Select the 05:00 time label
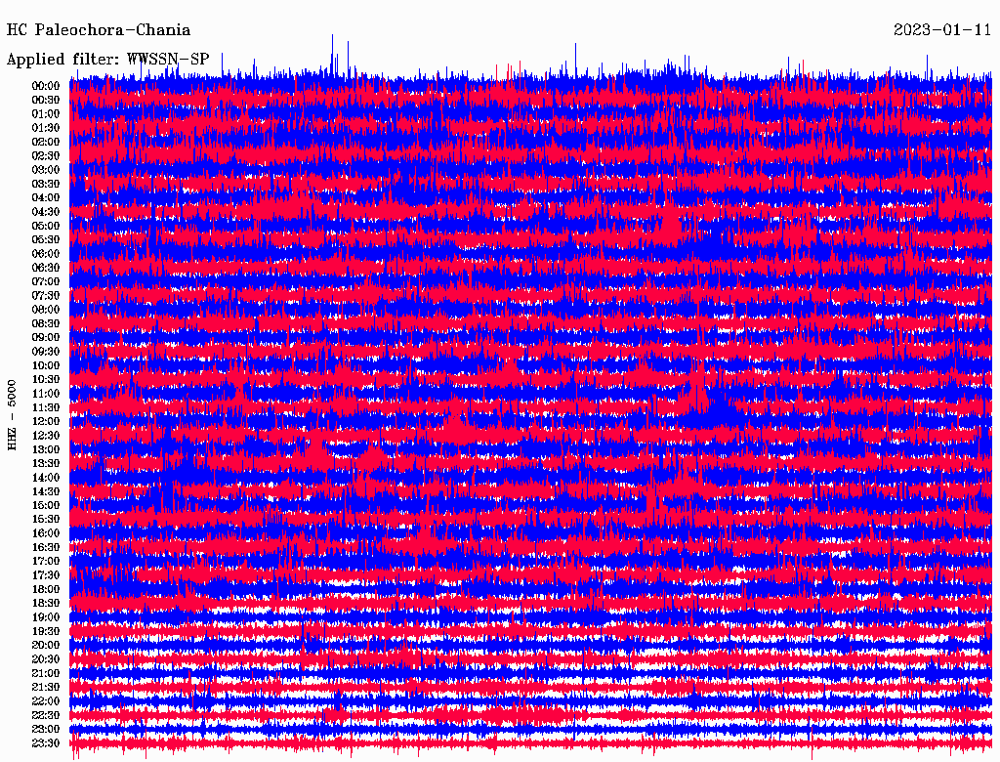Viewport: 1000px width, 762px height. tap(46, 226)
